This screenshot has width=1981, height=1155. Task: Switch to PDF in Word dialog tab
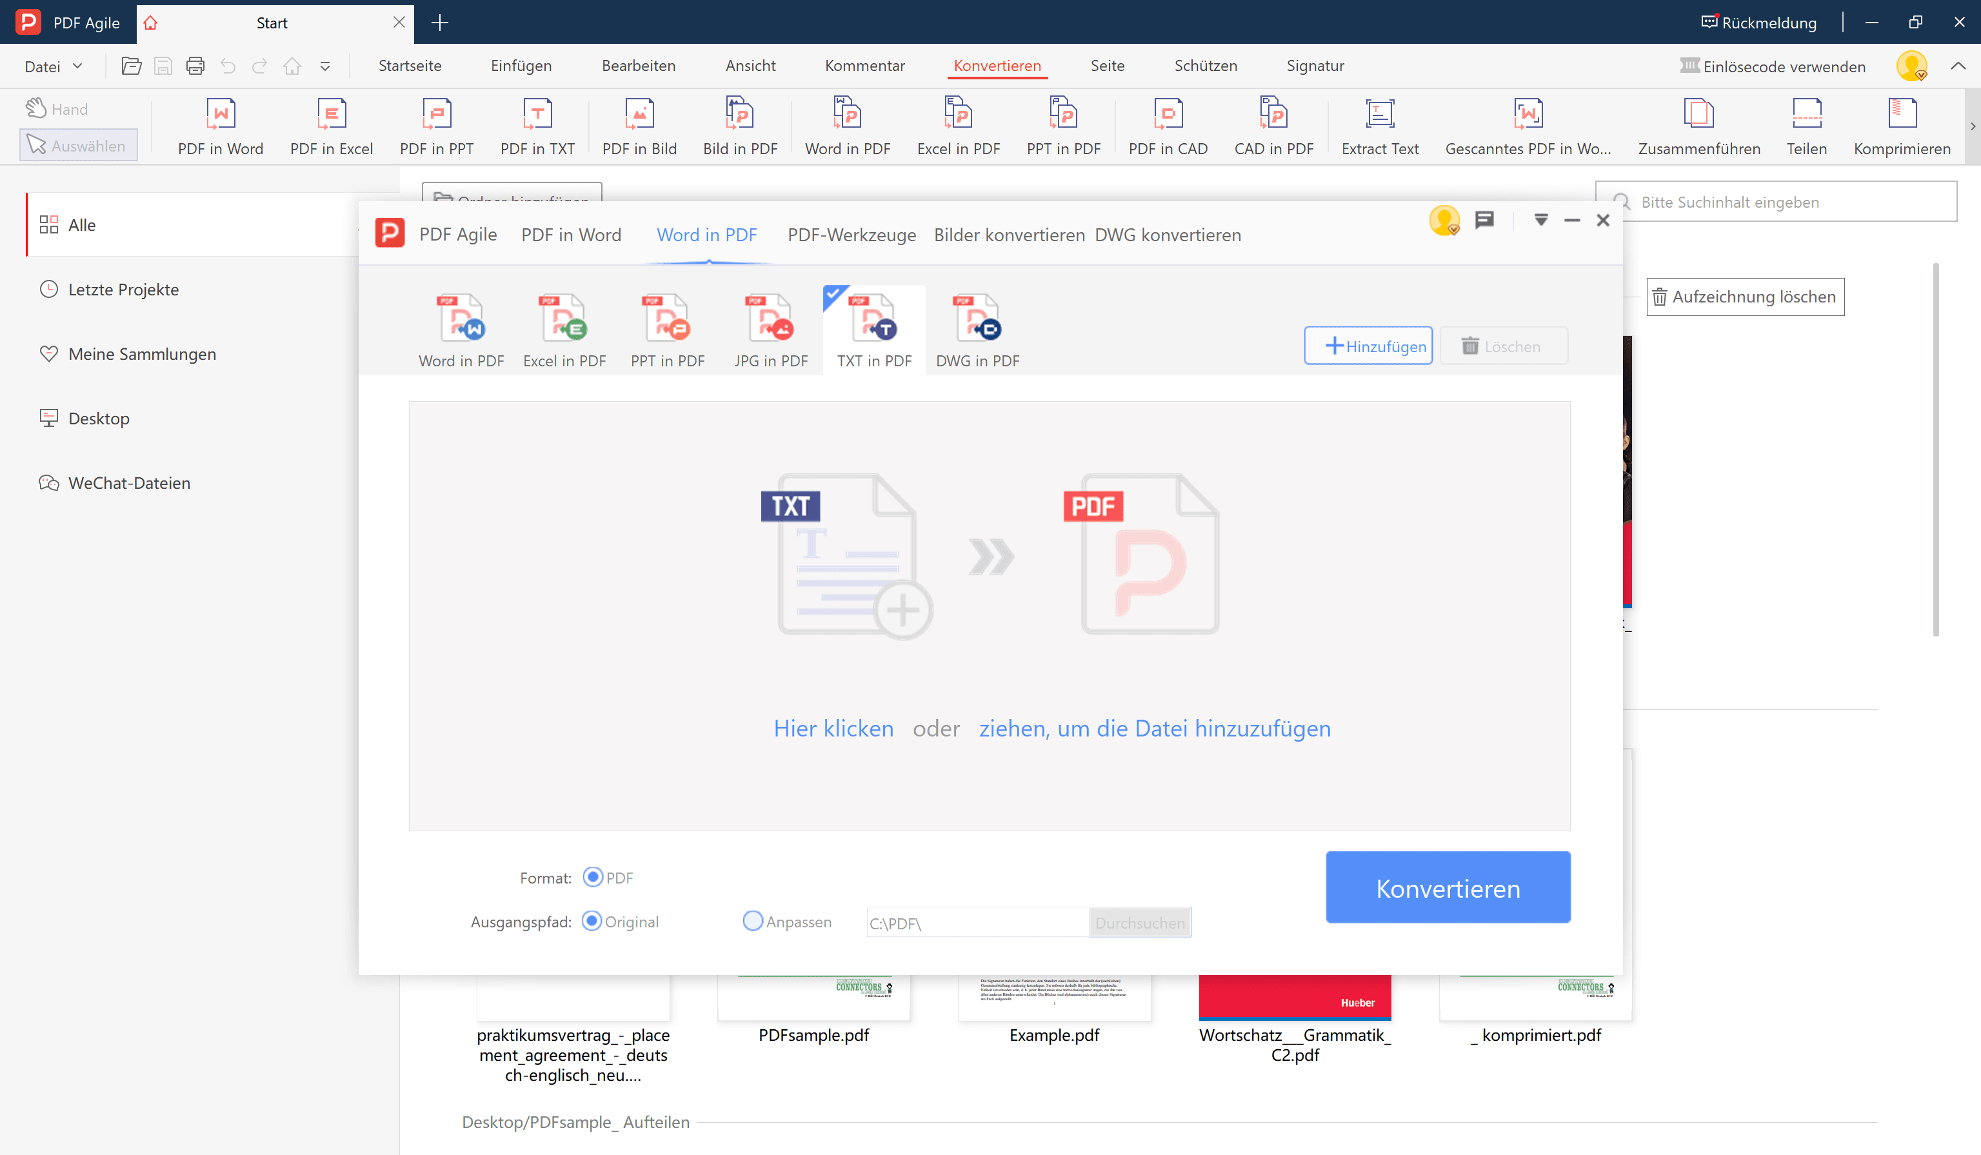(571, 235)
